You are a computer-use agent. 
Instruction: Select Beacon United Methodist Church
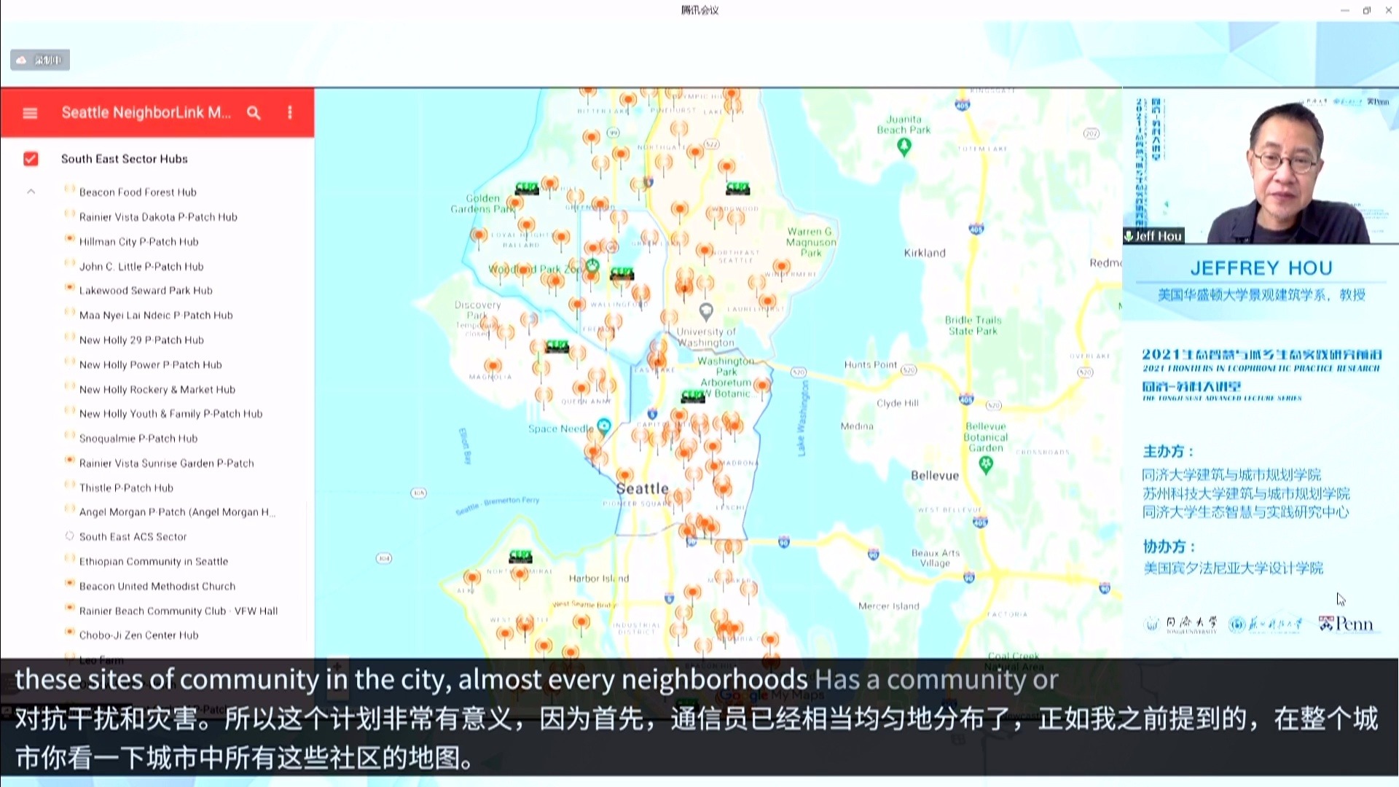pyautogui.click(x=157, y=587)
